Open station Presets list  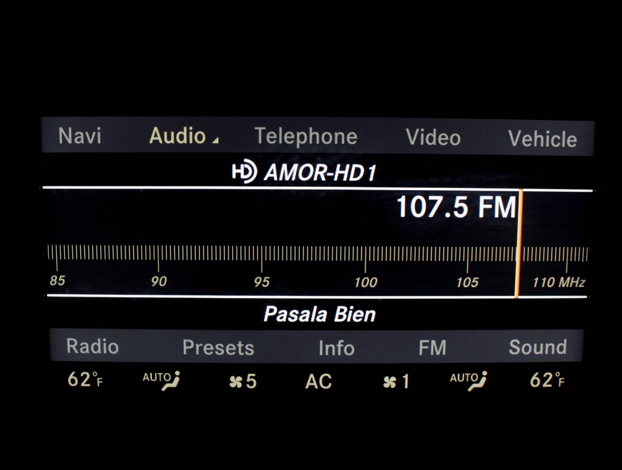coord(218,347)
